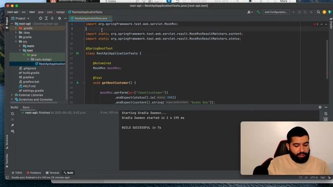
Task: Go to previous highlighted error arrow
Action: tap(322, 24)
